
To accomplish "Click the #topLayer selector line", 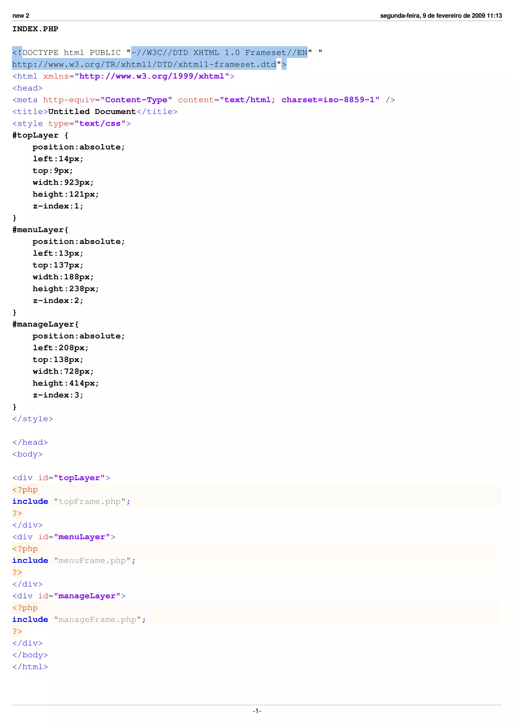I will click(x=40, y=135).
